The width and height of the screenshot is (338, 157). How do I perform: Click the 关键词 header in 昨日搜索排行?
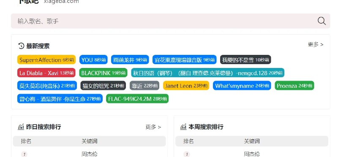[90, 141]
